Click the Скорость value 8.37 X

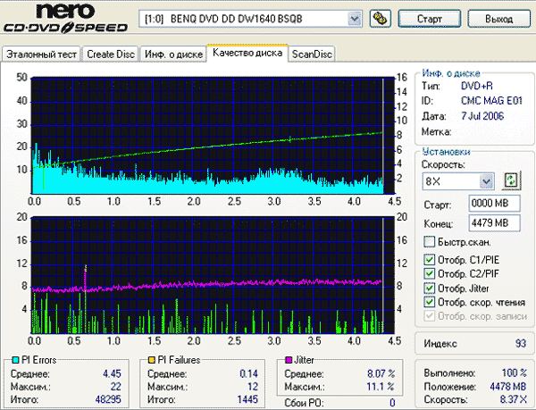(514, 399)
